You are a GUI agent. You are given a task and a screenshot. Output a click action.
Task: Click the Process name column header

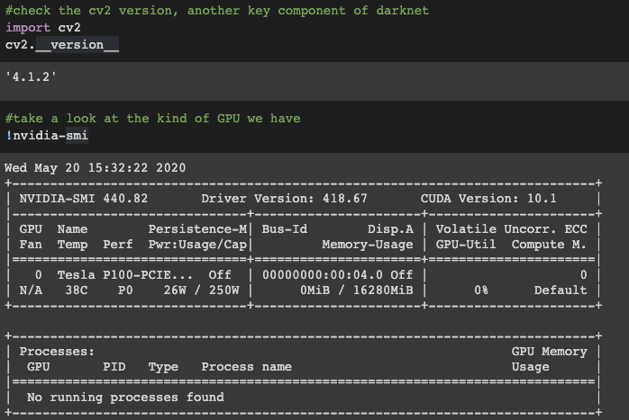click(246, 366)
